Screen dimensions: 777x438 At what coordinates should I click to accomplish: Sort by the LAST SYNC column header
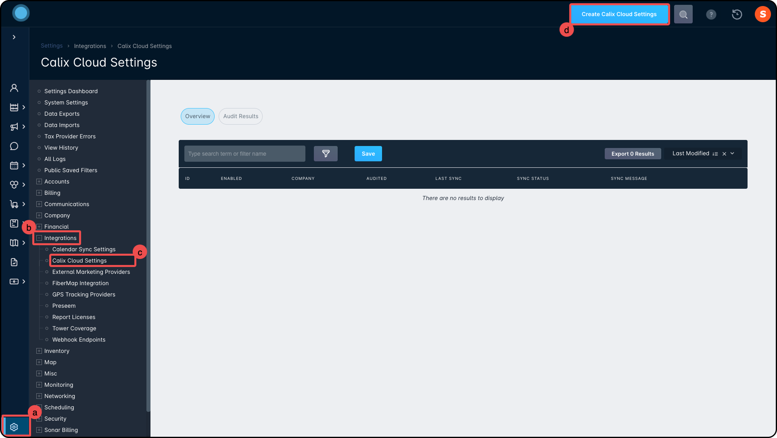[x=448, y=178]
